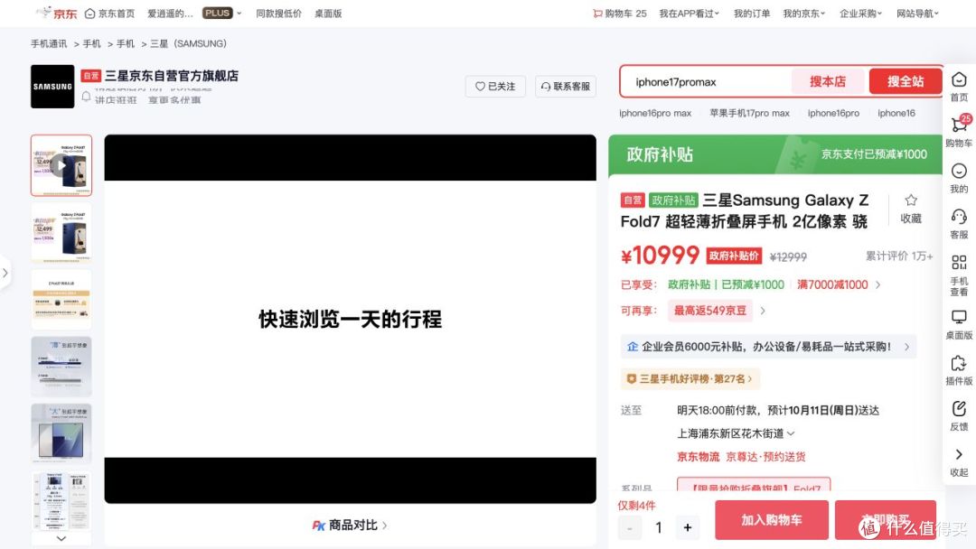The height and width of the screenshot is (549, 976).
Task: Open 我的订单
Action: point(752,14)
